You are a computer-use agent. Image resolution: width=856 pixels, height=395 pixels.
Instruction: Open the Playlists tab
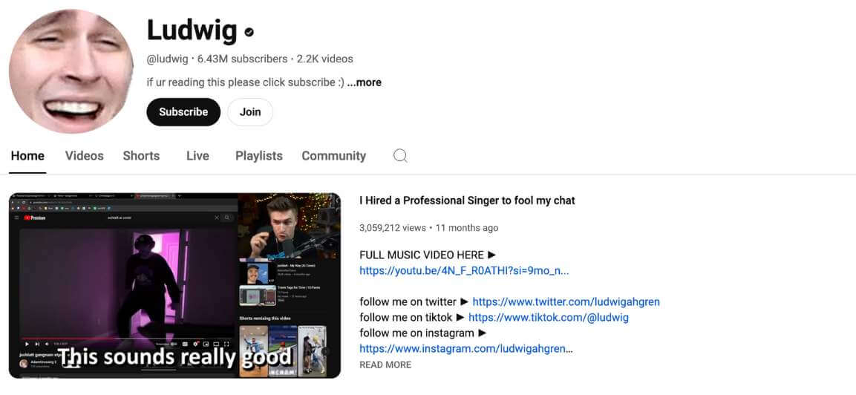pos(259,156)
